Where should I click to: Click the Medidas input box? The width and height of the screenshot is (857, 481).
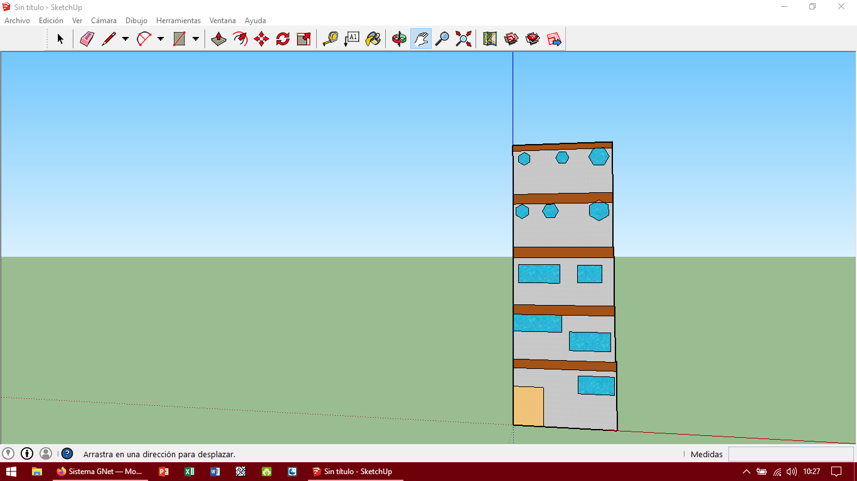(x=790, y=454)
